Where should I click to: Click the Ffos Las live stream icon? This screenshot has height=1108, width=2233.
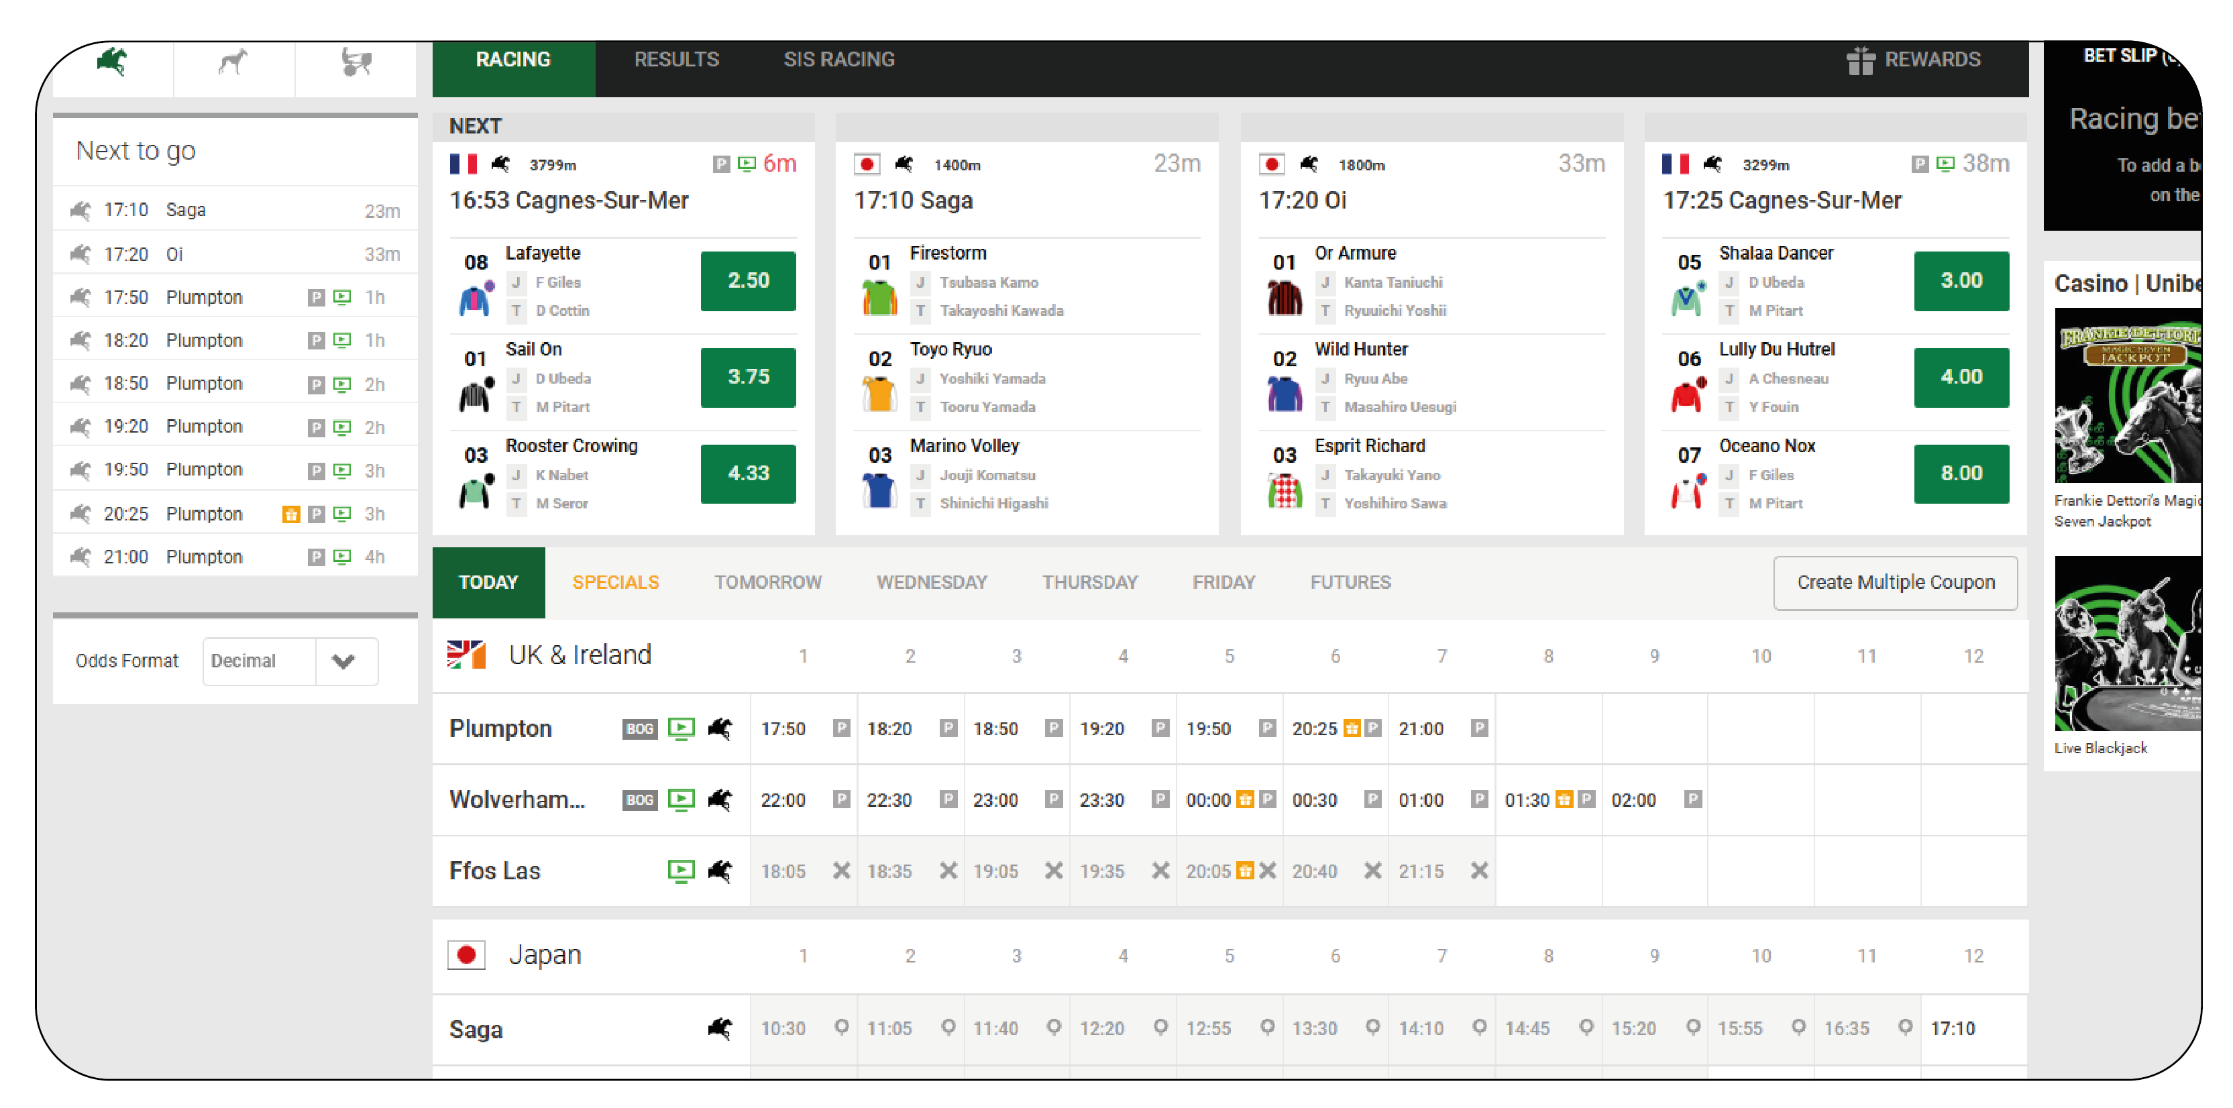pos(682,871)
